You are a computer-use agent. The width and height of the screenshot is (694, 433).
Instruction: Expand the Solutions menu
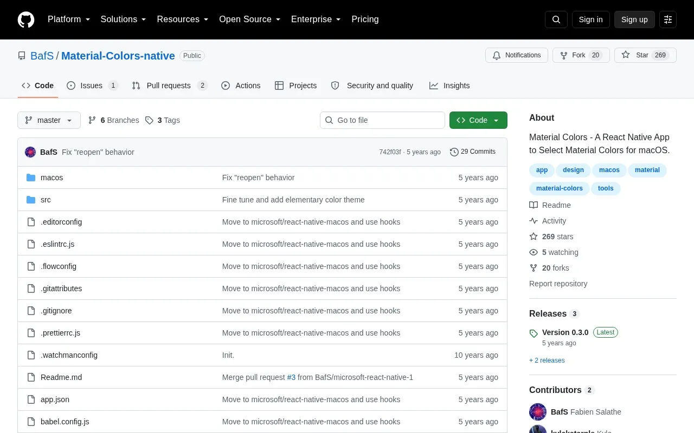point(124,19)
